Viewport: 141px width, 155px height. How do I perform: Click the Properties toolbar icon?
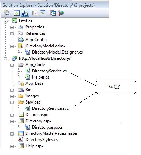pos(7,13)
